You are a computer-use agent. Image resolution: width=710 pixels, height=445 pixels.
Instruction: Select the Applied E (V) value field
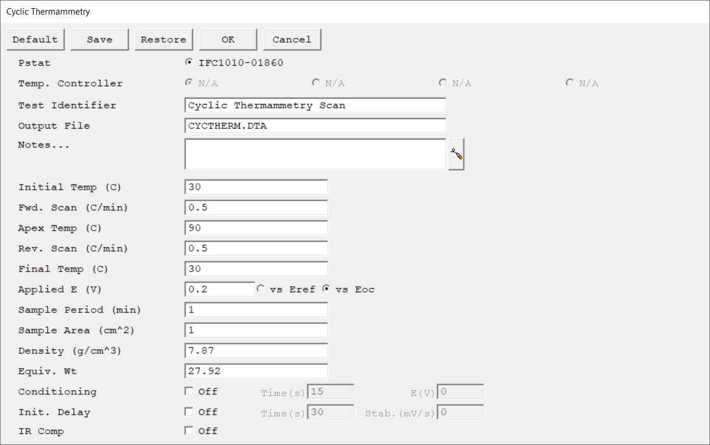[220, 290]
